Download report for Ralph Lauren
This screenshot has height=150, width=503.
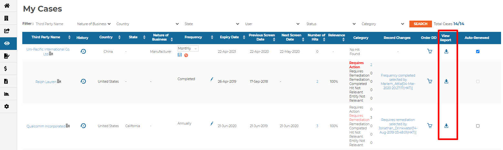coord(446,81)
